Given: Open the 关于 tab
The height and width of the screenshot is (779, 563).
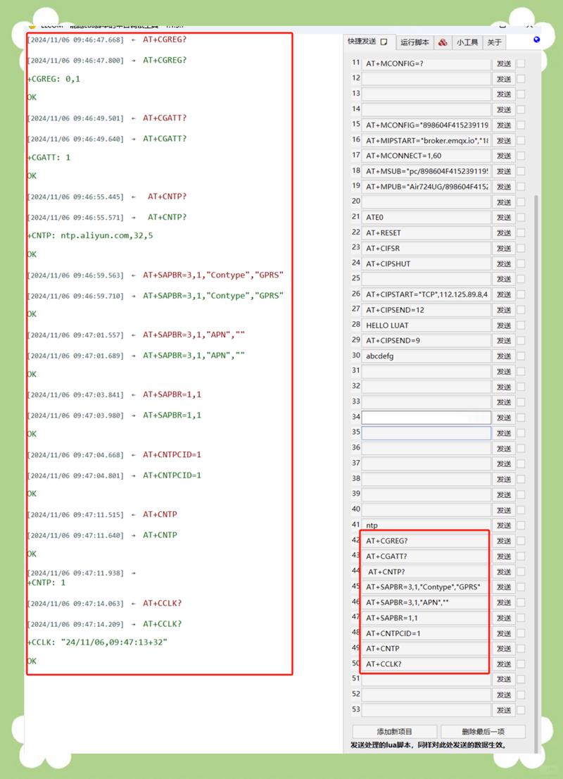Looking at the screenshot, I should tap(494, 42).
